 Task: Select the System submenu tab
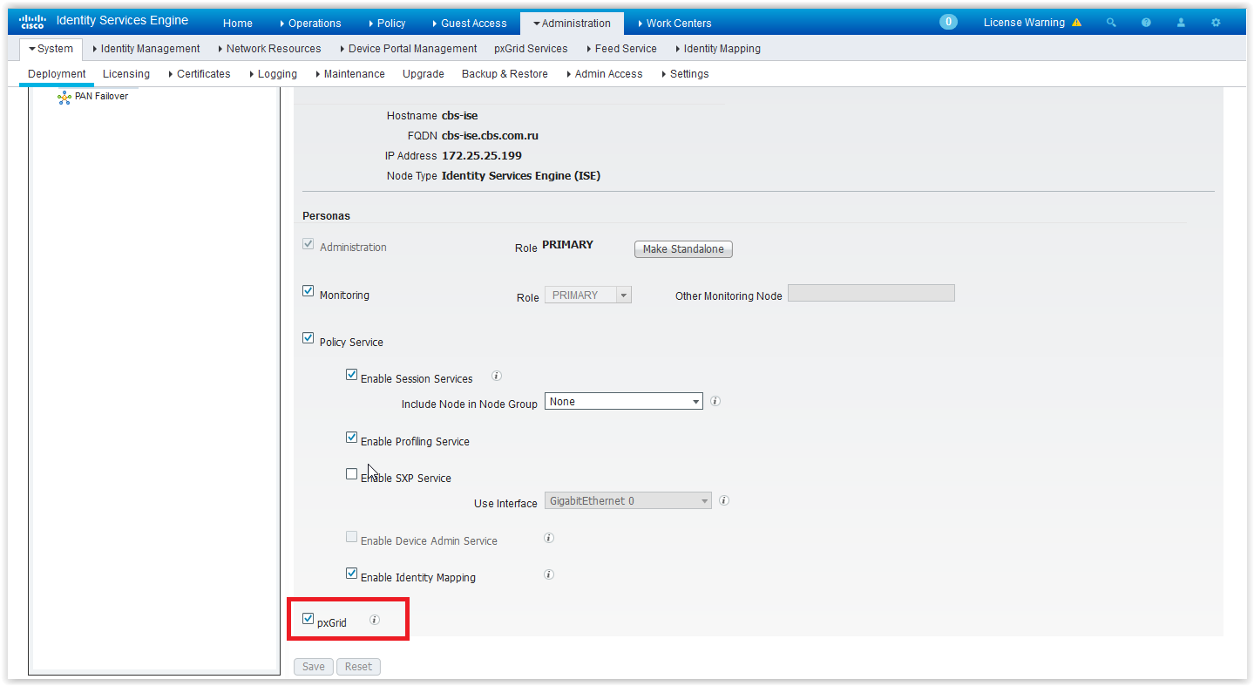pos(51,49)
